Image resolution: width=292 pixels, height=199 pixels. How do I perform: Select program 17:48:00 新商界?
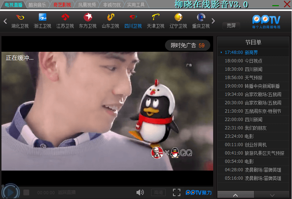(x=253, y=52)
